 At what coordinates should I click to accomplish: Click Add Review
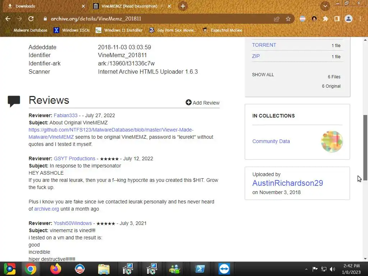[x=203, y=102]
